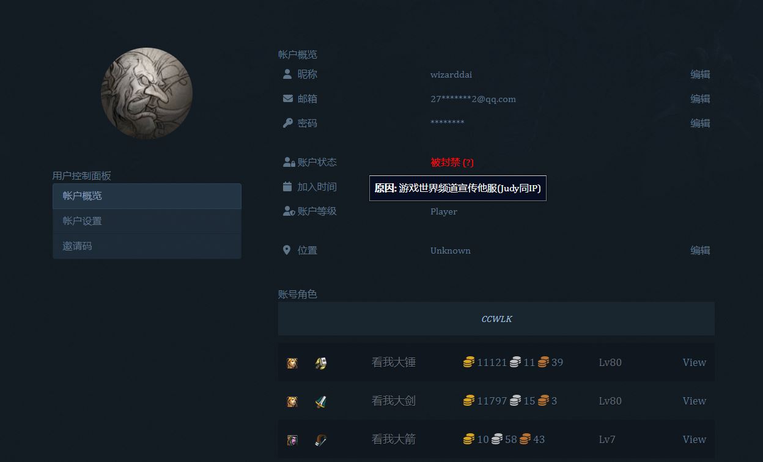Image resolution: width=763 pixels, height=462 pixels.
Task: Click the gold coin icon in 看我大锤 row
Action: click(x=469, y=363)
